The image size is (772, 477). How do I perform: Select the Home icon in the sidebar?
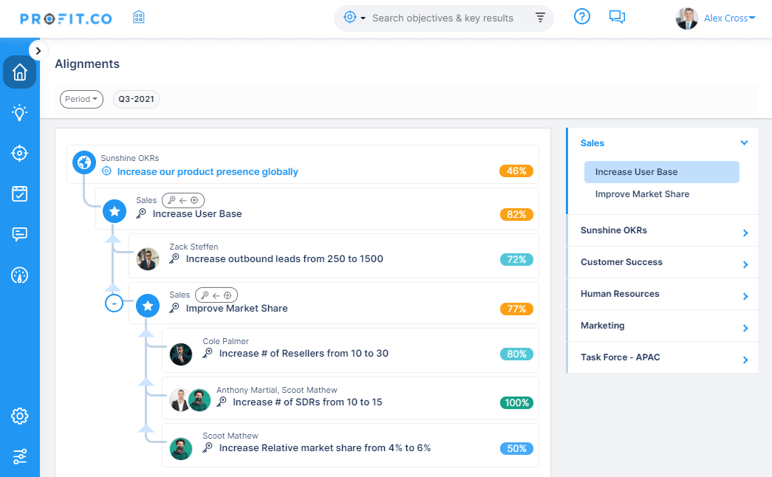[x=19, y=72]
